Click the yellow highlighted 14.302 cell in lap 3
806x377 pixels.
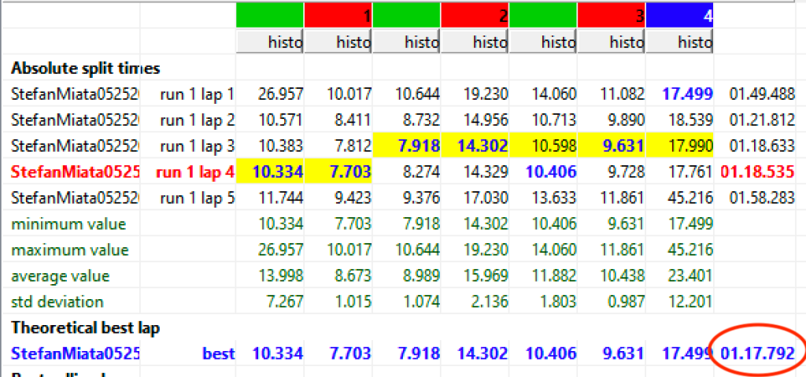pos(475,146)
